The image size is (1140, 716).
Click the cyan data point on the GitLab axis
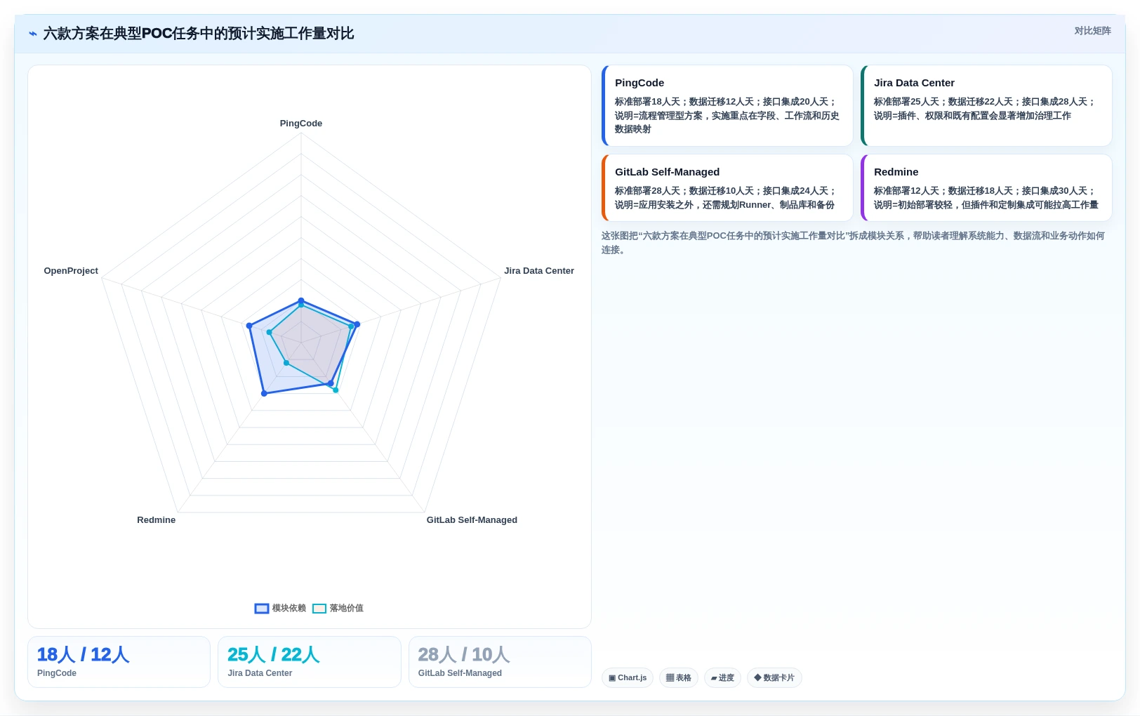336,390
